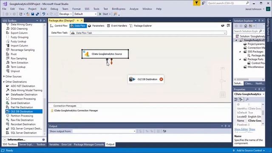Click Add to Source Control in status bar
Image resolution: width=272 pixels, height=153 pixels.
pos(249,150)
